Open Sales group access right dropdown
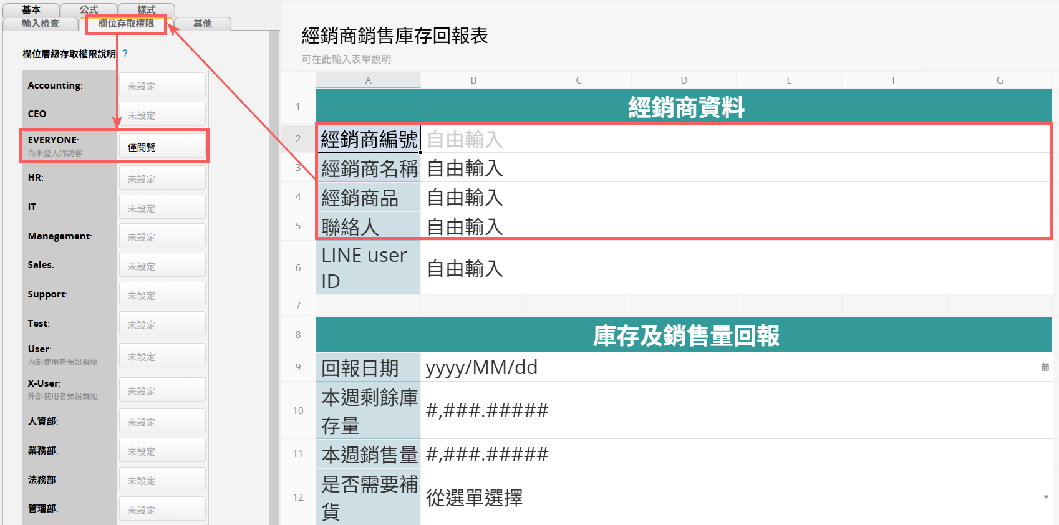The height and width of the screenshot is (525, 1059). pyautogui.click(x=162, y=266)
